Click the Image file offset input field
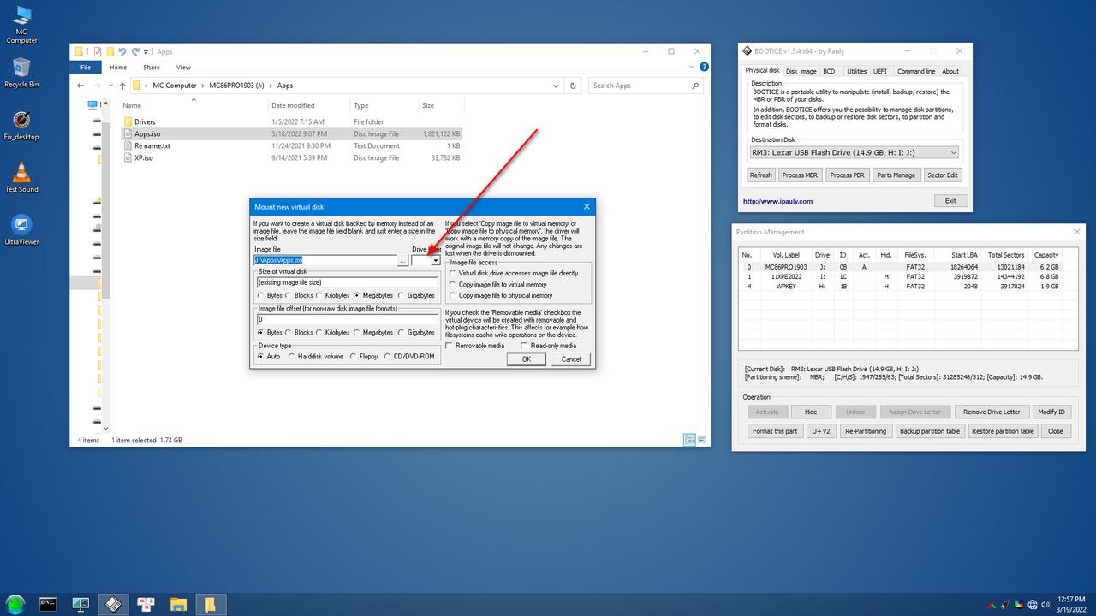 348,319
